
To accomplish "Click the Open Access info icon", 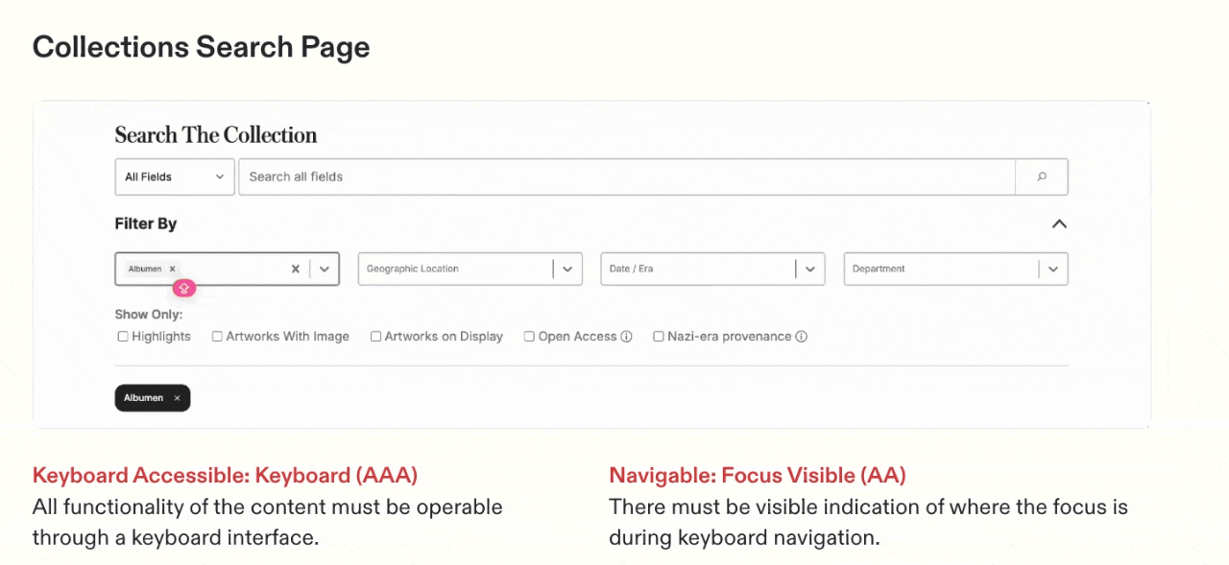I will point(626,337).
